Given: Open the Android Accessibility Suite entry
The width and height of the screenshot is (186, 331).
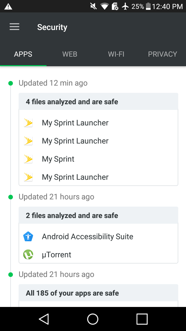Looking at the screenshot, I should click(98, 237).
